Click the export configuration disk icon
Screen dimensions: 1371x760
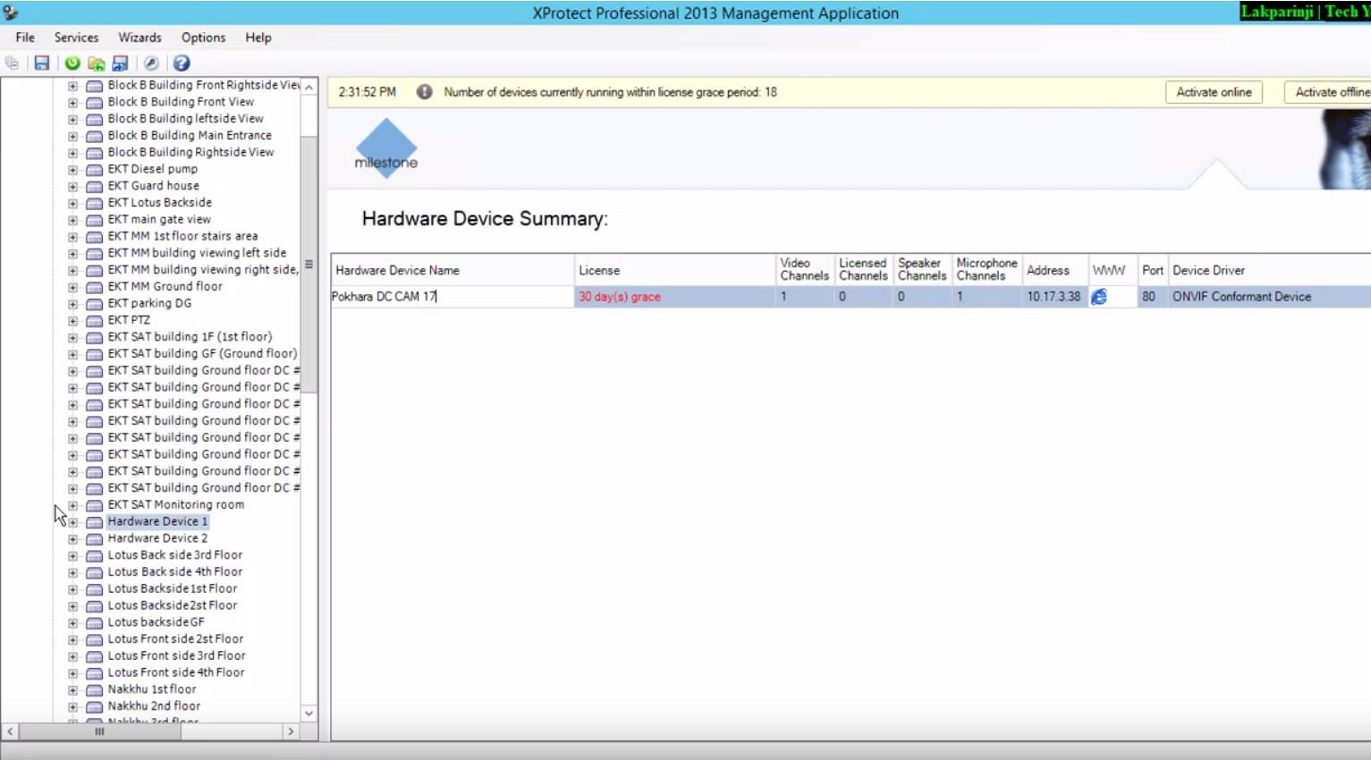pos(120,63)
